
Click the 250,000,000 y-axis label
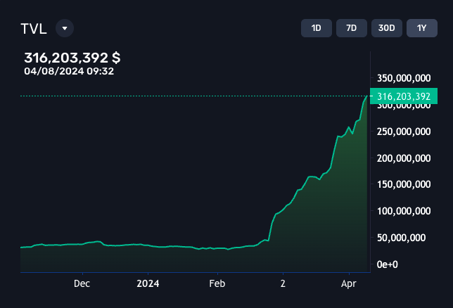404,131
